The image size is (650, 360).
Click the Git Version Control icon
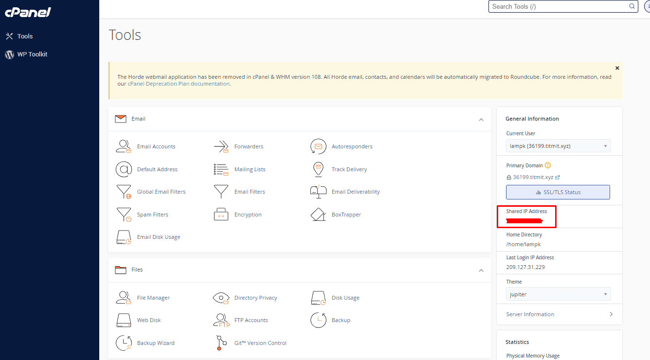click(x=221, y=343)
